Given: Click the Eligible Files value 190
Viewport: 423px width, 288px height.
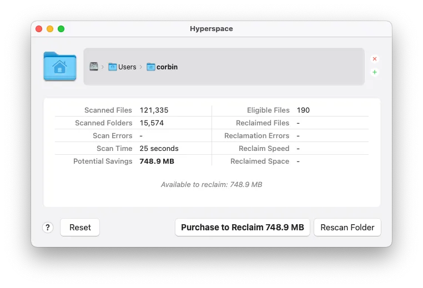Looking at the screenshot, I should tap(303, 110).
